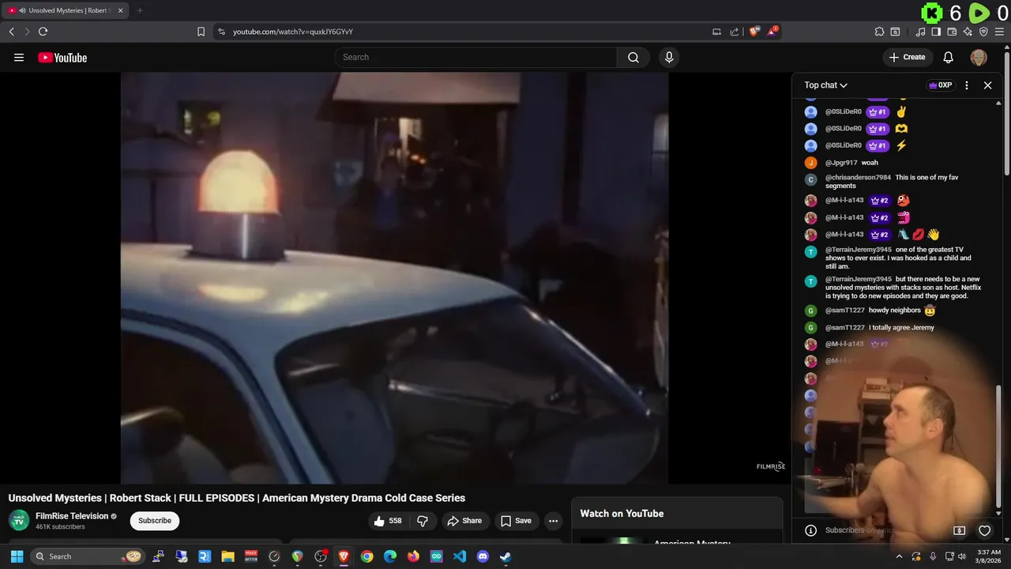
Task: Open Brave VPN shield icon
Action: [983, 32]
